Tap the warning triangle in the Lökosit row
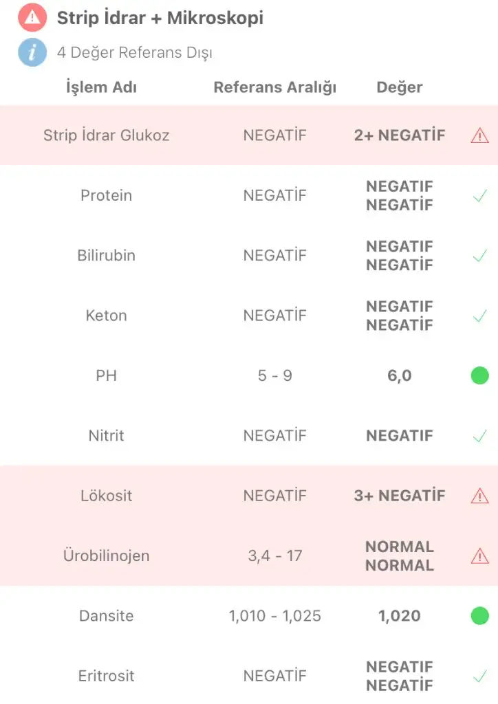The image size is (498, 704). click(479, 496)
